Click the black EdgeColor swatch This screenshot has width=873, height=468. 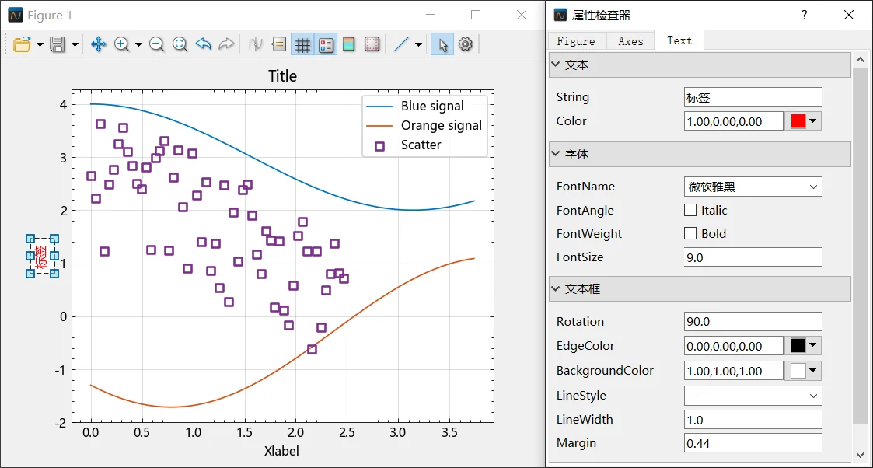point(798,346)
